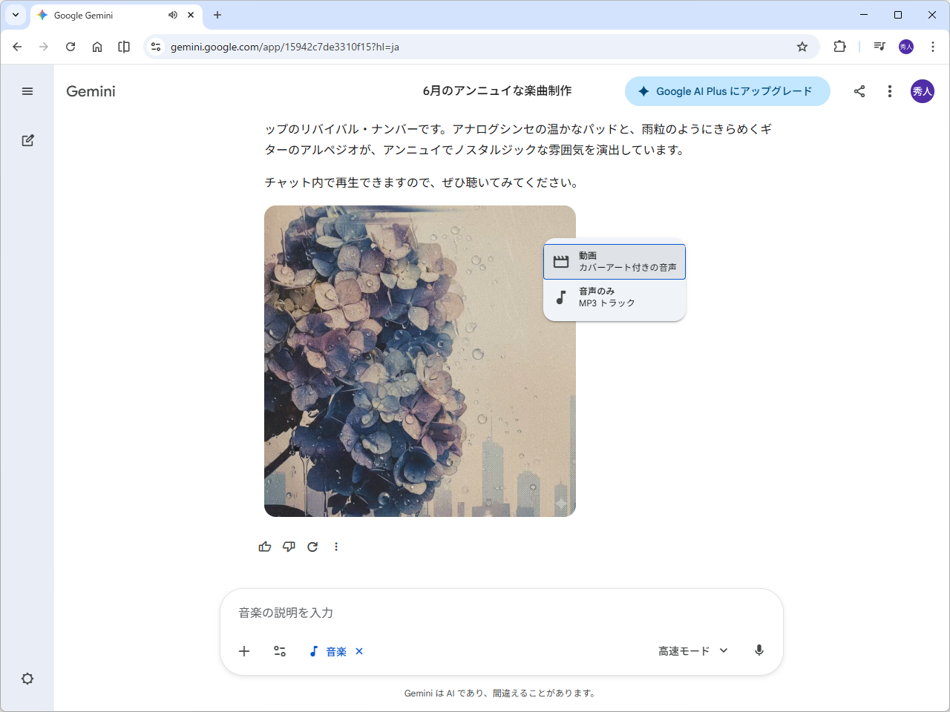The image size is (950, 712).
Task: Open the tools settings icon next to plus
Action: [280, 651]
